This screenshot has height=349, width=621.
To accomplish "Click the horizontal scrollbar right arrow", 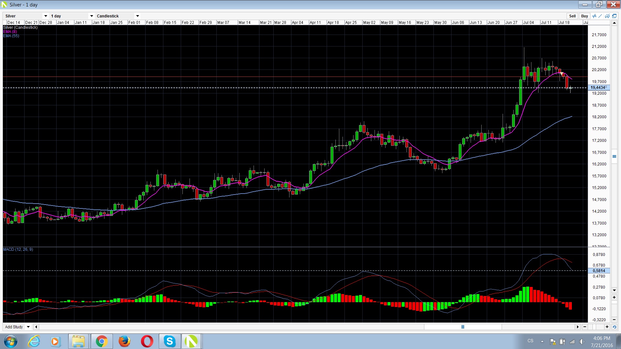I will (578, 327).
